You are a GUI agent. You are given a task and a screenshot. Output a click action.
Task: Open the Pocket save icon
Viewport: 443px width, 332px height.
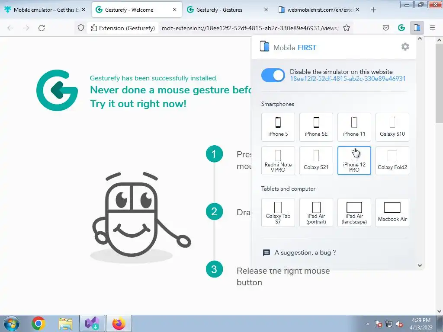tap(386, 28)
